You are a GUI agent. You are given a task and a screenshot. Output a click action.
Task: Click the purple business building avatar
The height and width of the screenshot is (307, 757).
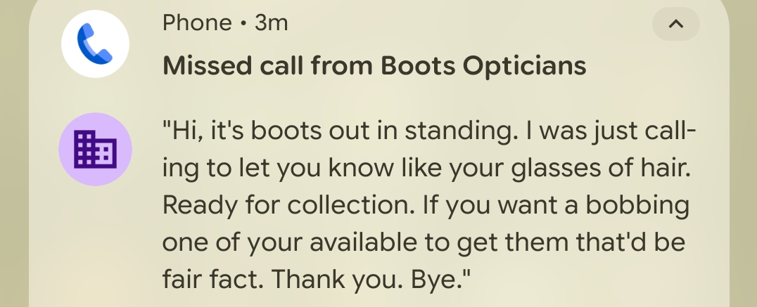pyautogui.click(x=95, y=149)
